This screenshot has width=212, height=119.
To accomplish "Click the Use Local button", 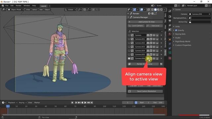I will 154,26.
